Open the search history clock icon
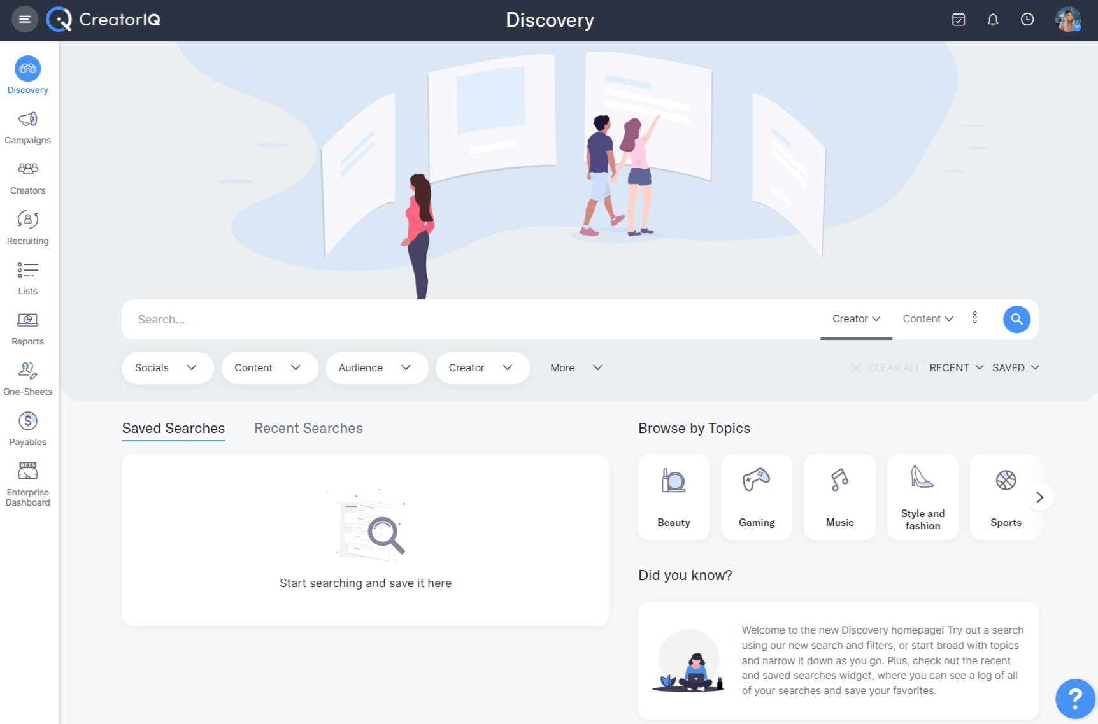Image resolution: width=1098 pixels, height=724 pixels. click(x=1027, y=20)
